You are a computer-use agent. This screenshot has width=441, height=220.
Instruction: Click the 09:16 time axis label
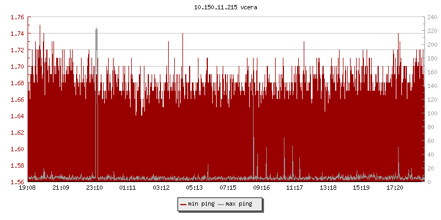coord(261,188)
